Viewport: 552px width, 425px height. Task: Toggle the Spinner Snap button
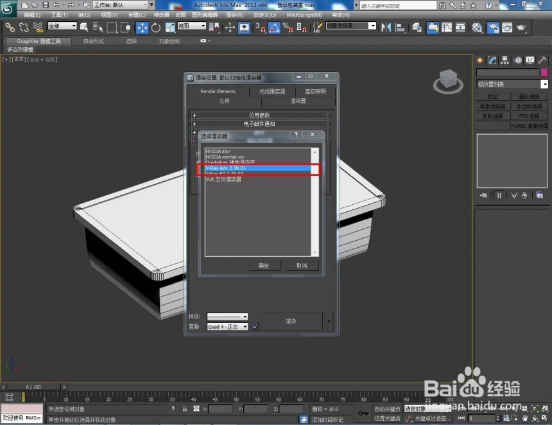(x=302, y=27)
